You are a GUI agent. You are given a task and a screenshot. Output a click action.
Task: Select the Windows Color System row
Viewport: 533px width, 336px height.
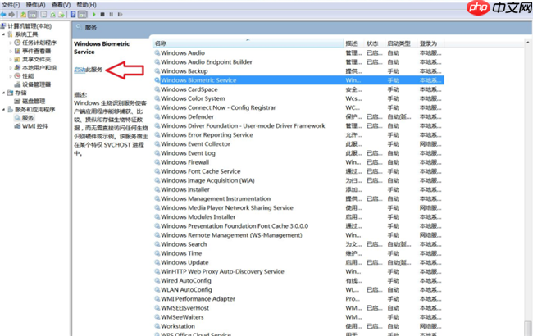click(298, 98)
